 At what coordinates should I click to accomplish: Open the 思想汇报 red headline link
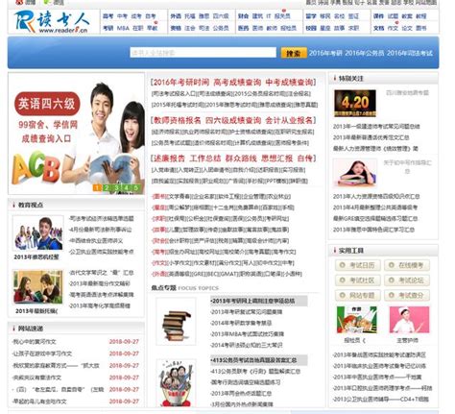[276, 158]
